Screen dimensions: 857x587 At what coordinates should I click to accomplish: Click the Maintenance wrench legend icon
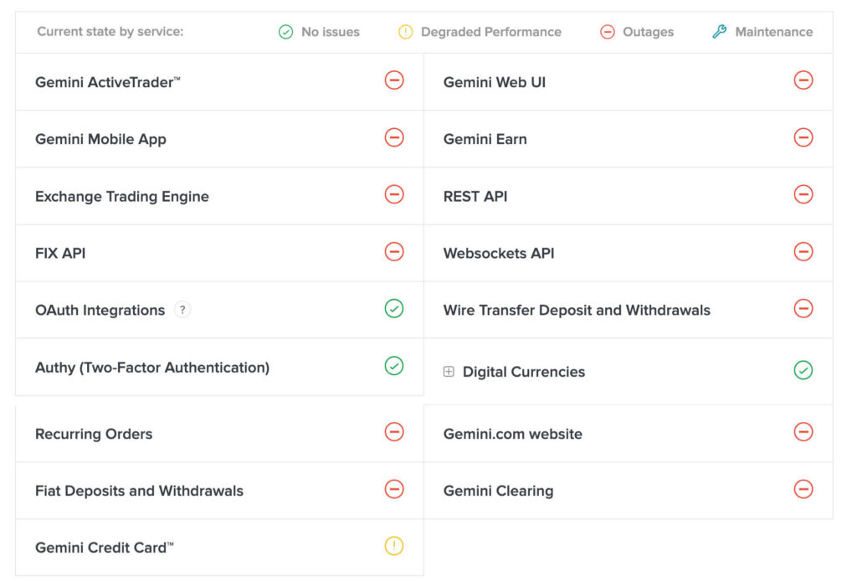point(719,32)
